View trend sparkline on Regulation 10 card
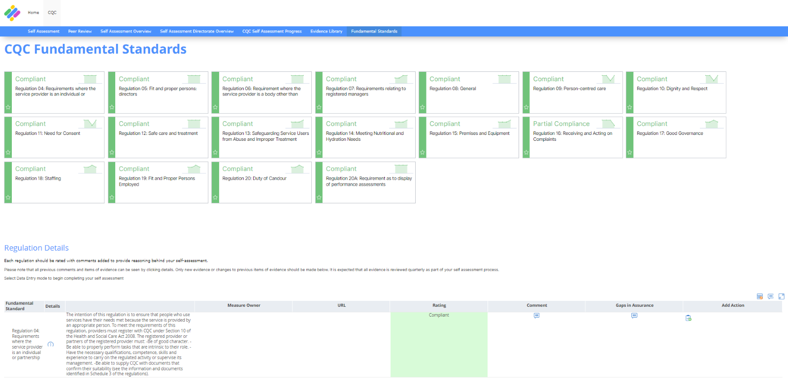 [712, 79]
